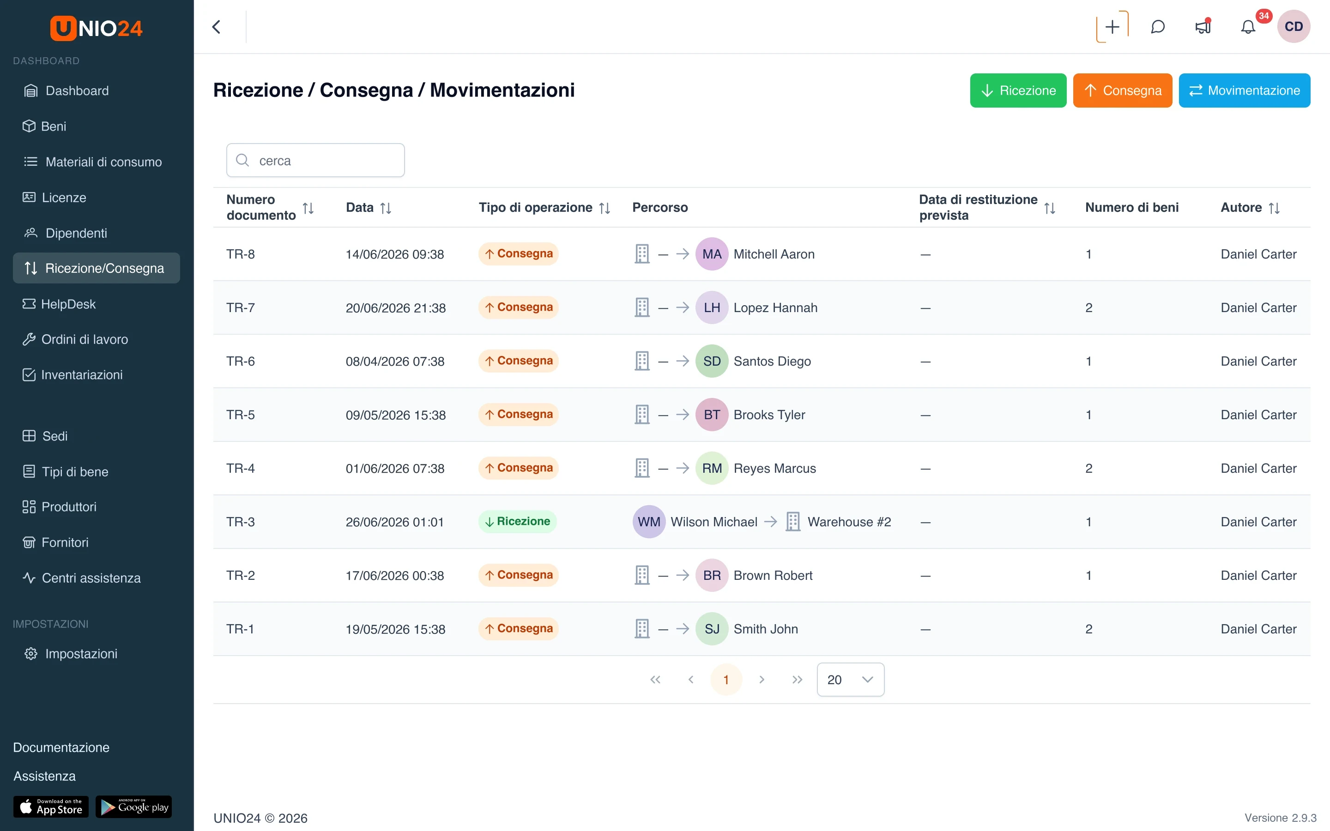Open the Assistenza link
The width and height of the screenshot is (1330, 831).
(44, 776)
